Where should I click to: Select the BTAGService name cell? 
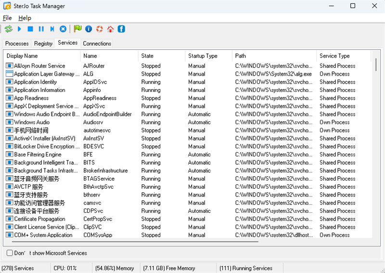point(99,179)
